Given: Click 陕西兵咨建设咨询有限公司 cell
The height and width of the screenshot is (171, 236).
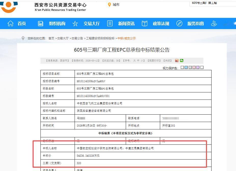Looking at the screenshot, I should [143, 111].
